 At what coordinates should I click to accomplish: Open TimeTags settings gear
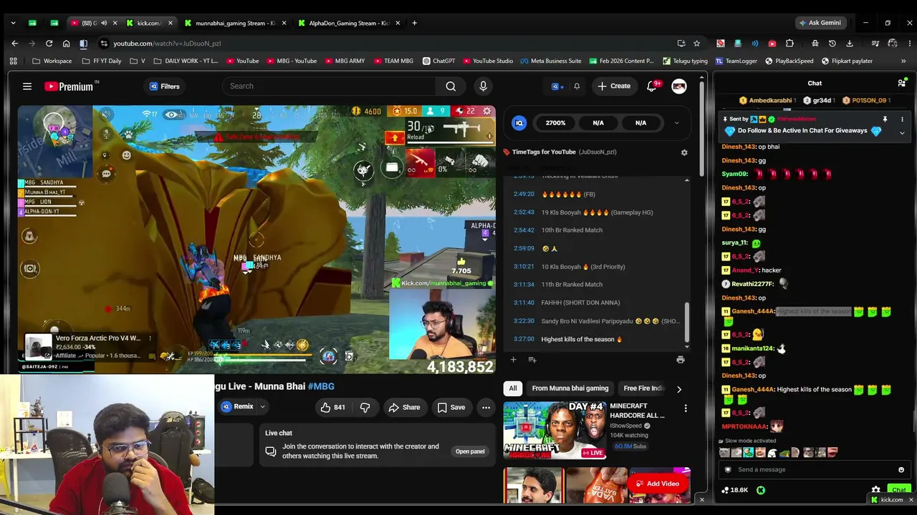coord(684,152)
